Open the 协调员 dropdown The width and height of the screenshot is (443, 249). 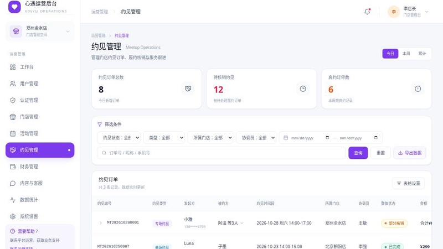click(x=256, y=138)
